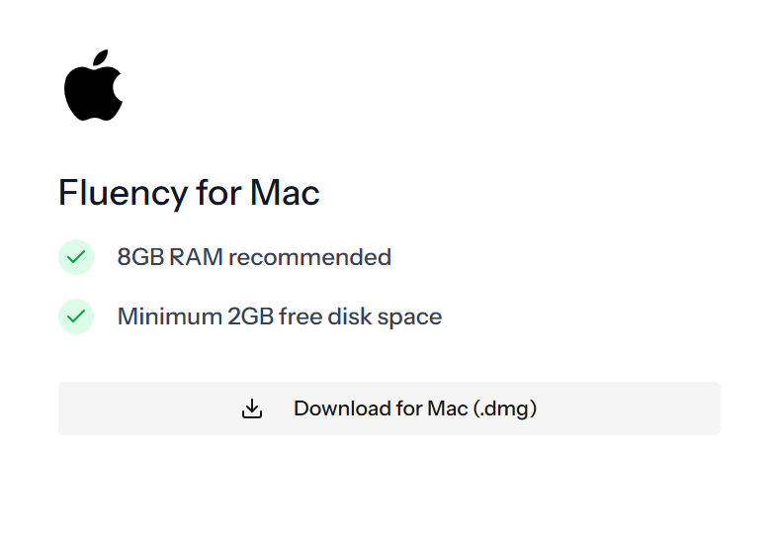This screenshot has height=543, width=775.
Task: Click "2GB" in the disk space requirement
Action: [251, 317]
